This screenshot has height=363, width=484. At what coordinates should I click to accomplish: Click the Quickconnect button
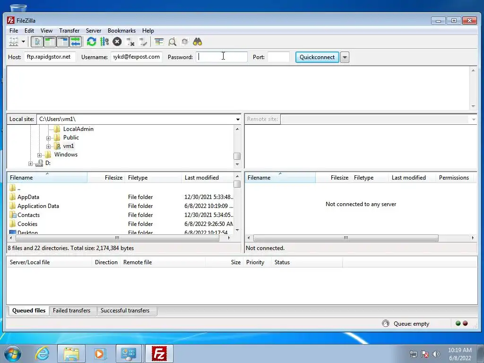pyautogui.click(x=317, y=57)
